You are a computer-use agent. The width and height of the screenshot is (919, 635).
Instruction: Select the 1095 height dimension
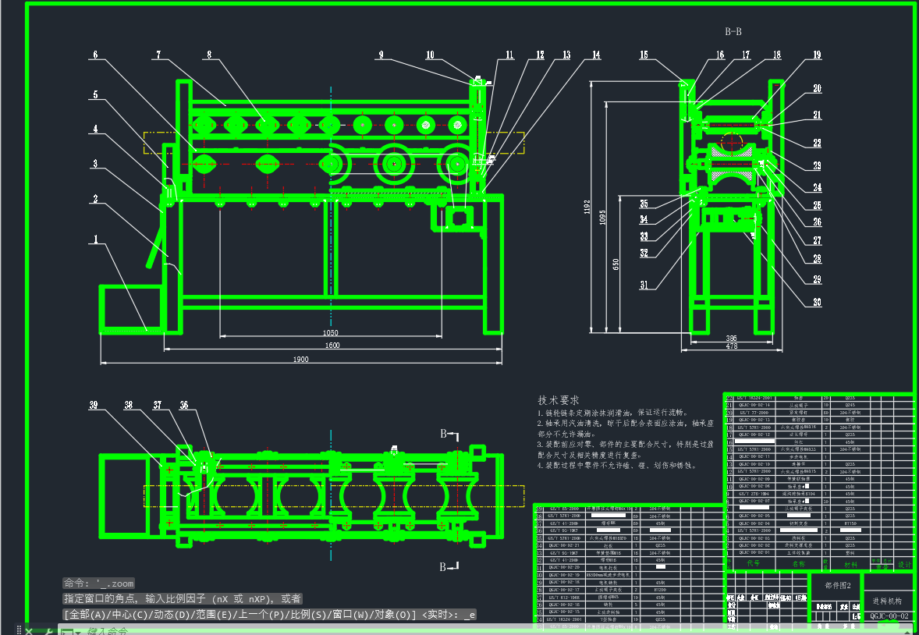point(602,217)
